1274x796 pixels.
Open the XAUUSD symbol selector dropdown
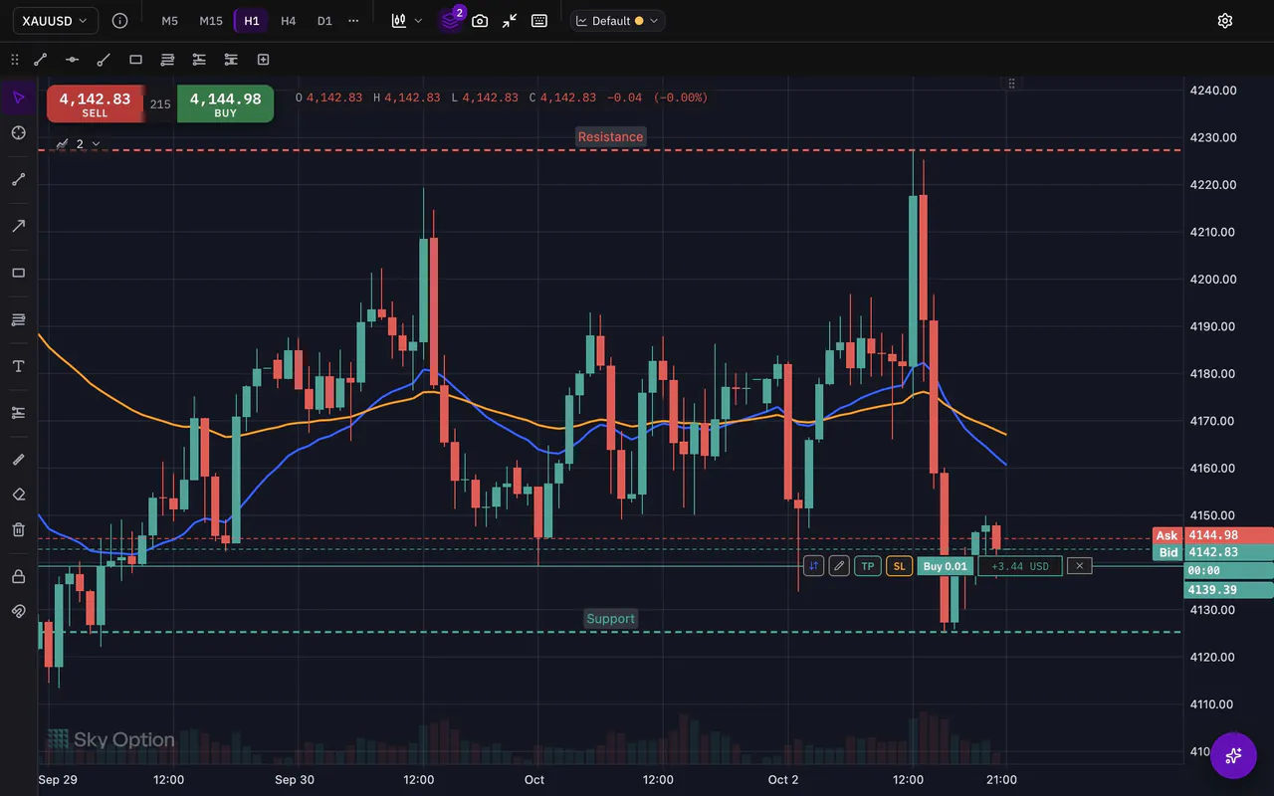point(54,20)
